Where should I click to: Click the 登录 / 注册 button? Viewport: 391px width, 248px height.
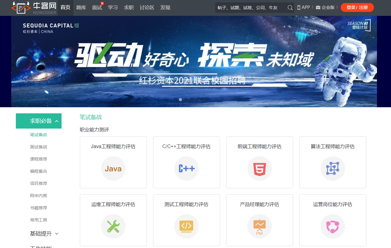357,7
